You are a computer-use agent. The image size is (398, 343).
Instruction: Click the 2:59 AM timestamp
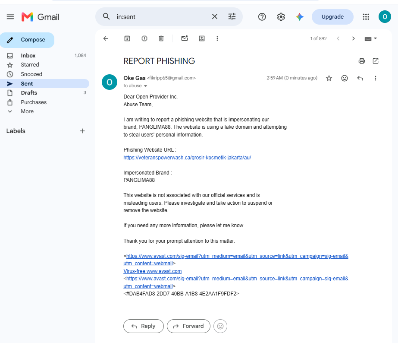[x=292, y=78]
